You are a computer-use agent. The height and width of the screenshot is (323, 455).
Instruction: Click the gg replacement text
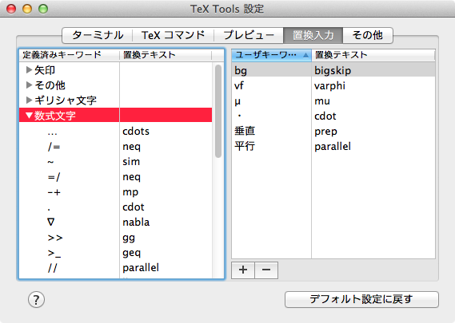pyautogui.click(x=129, y=238)
